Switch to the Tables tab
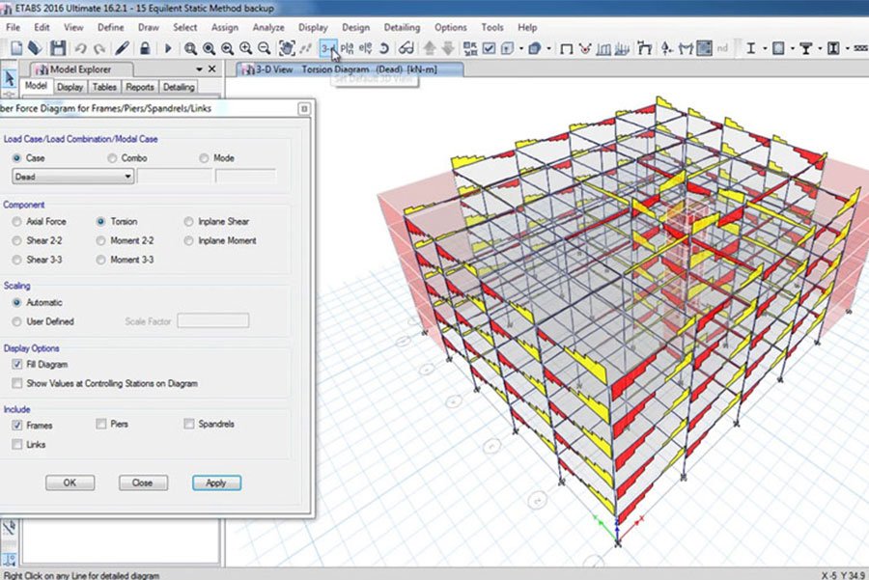This screenshot has width=869, height=580. 104,87
